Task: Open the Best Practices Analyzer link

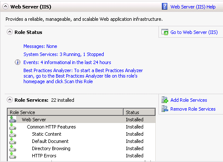Action: point(83,76)
